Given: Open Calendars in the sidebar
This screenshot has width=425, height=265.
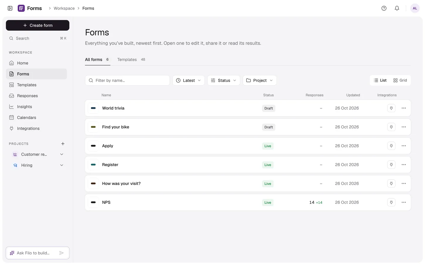Looking at the screenshot, I should click(36, 117).
